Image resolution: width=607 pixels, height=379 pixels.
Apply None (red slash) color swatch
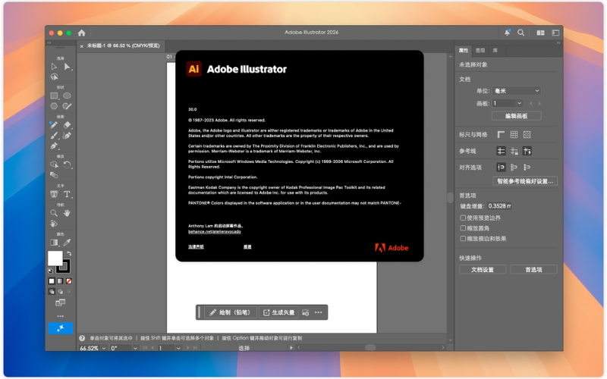(x=69, y=281)
